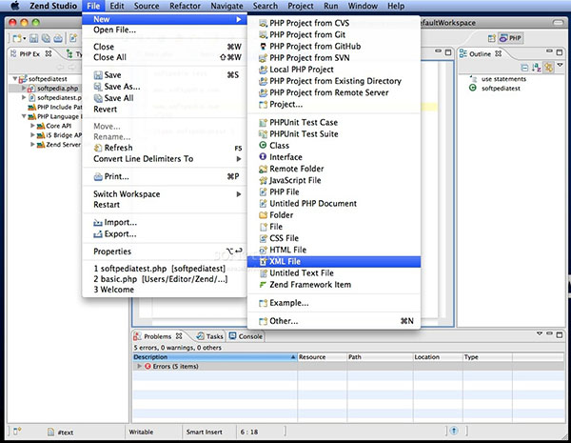Click the left status bar icon

17,431
